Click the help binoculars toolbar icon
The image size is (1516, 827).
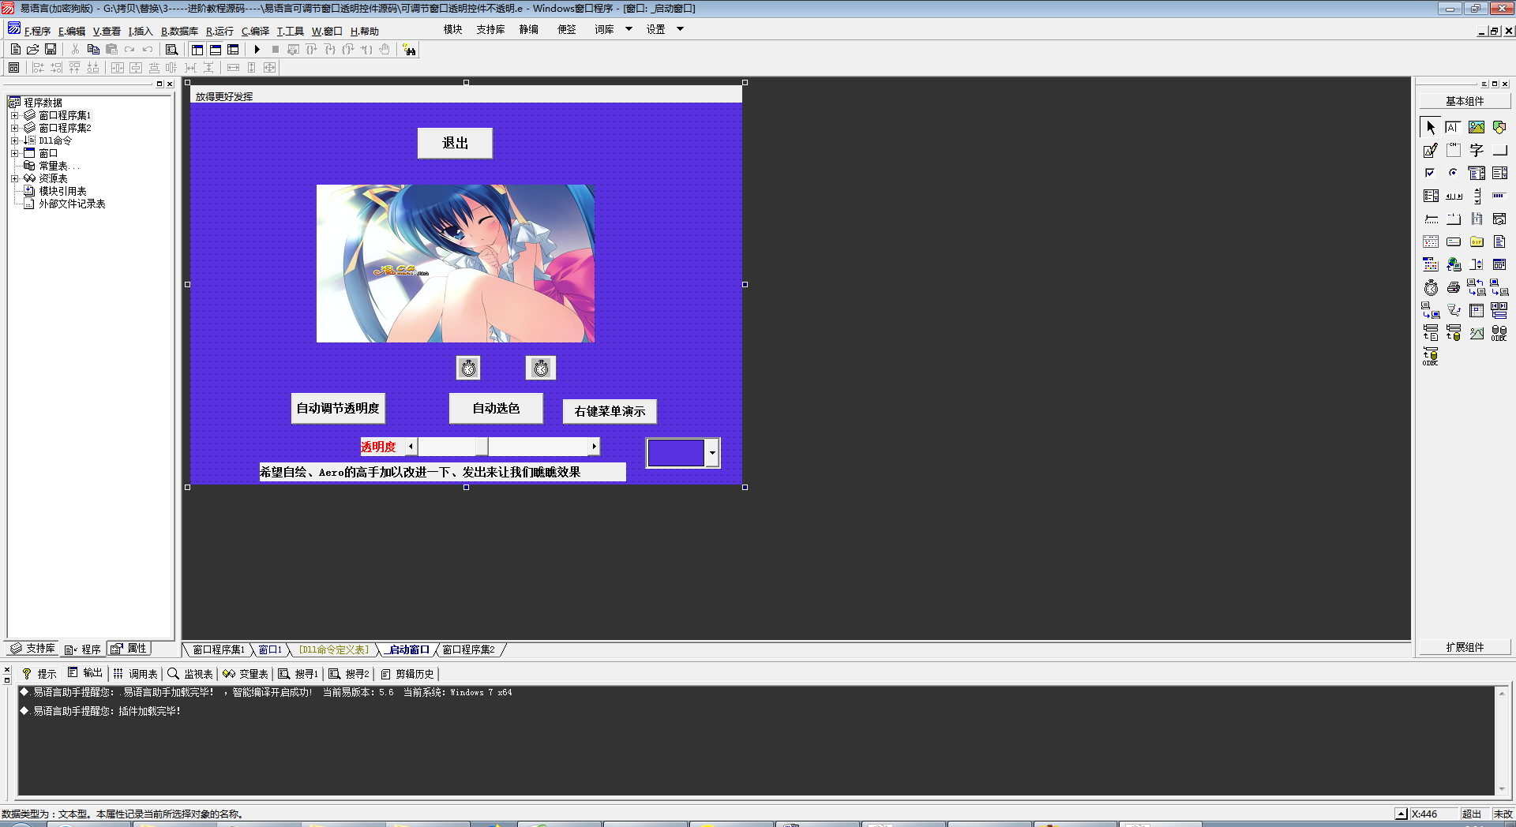coord(409,50)
